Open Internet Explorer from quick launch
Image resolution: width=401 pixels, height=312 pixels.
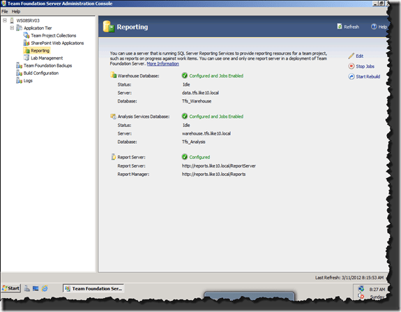(x=45, y=288)
